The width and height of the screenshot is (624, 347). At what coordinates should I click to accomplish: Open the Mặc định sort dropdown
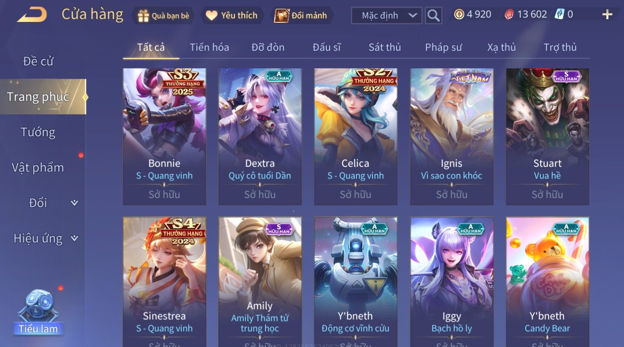point(387,16)
